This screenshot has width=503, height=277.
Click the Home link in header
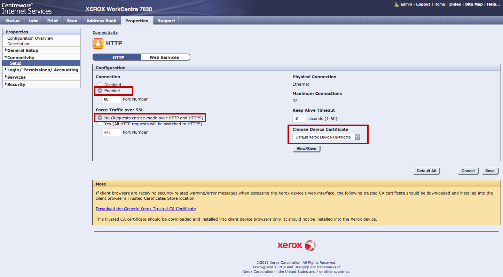click(x=440, y=4)
